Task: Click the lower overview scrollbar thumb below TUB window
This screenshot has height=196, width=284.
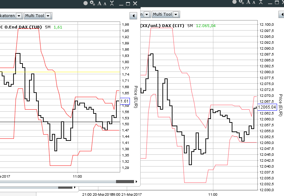Action: [65, 187]
